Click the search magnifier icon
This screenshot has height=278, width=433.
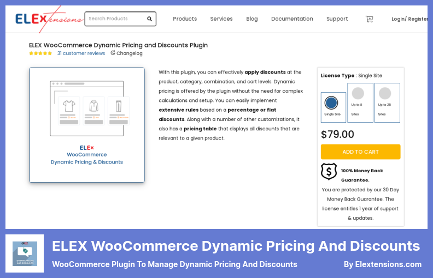(x=149, y=19)
